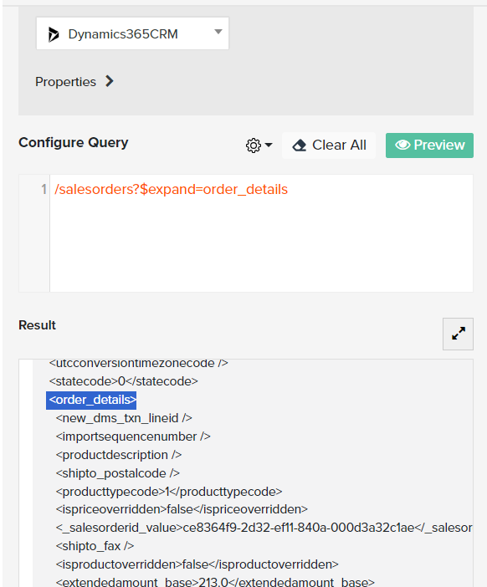The height and width of the screenshot is (587, 487).
Task: Click the <isproductoverridden>false line
Action: [197, 564]
